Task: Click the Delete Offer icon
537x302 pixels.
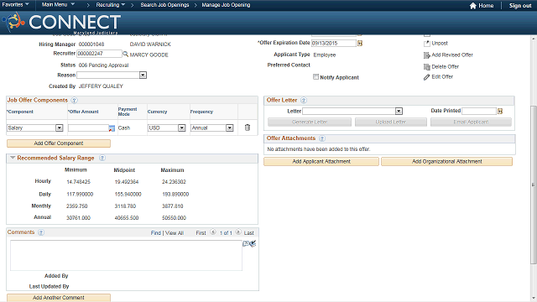Action: click(427, 67)
